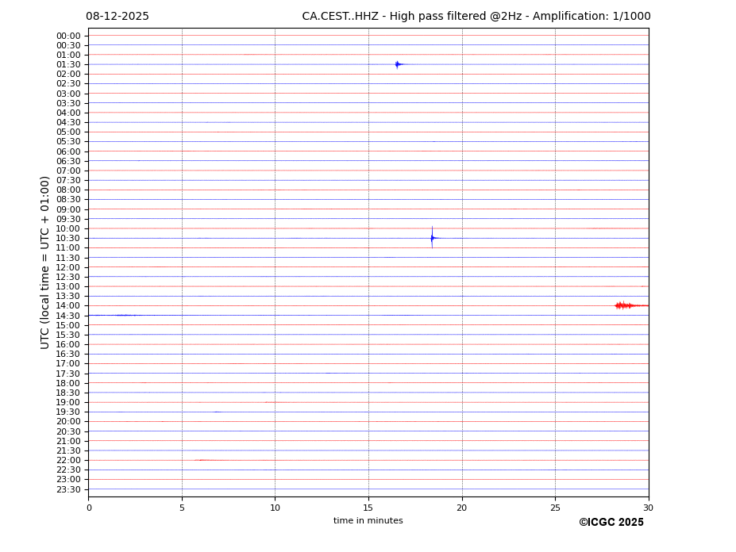
Task: Select the 12:00 time row label
Action: pos(68,267)
